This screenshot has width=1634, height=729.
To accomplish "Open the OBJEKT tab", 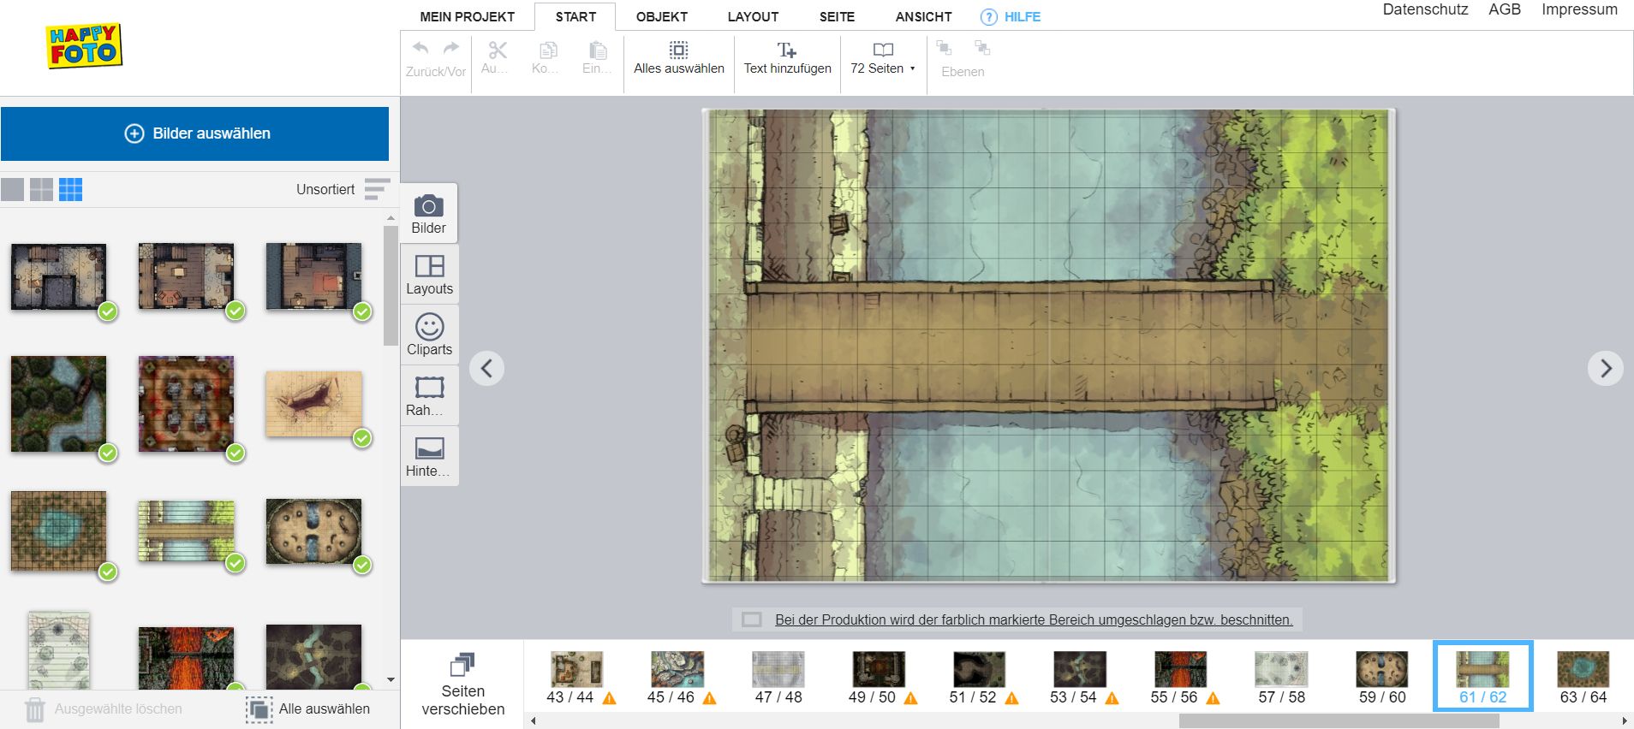I will click(662, 17).
